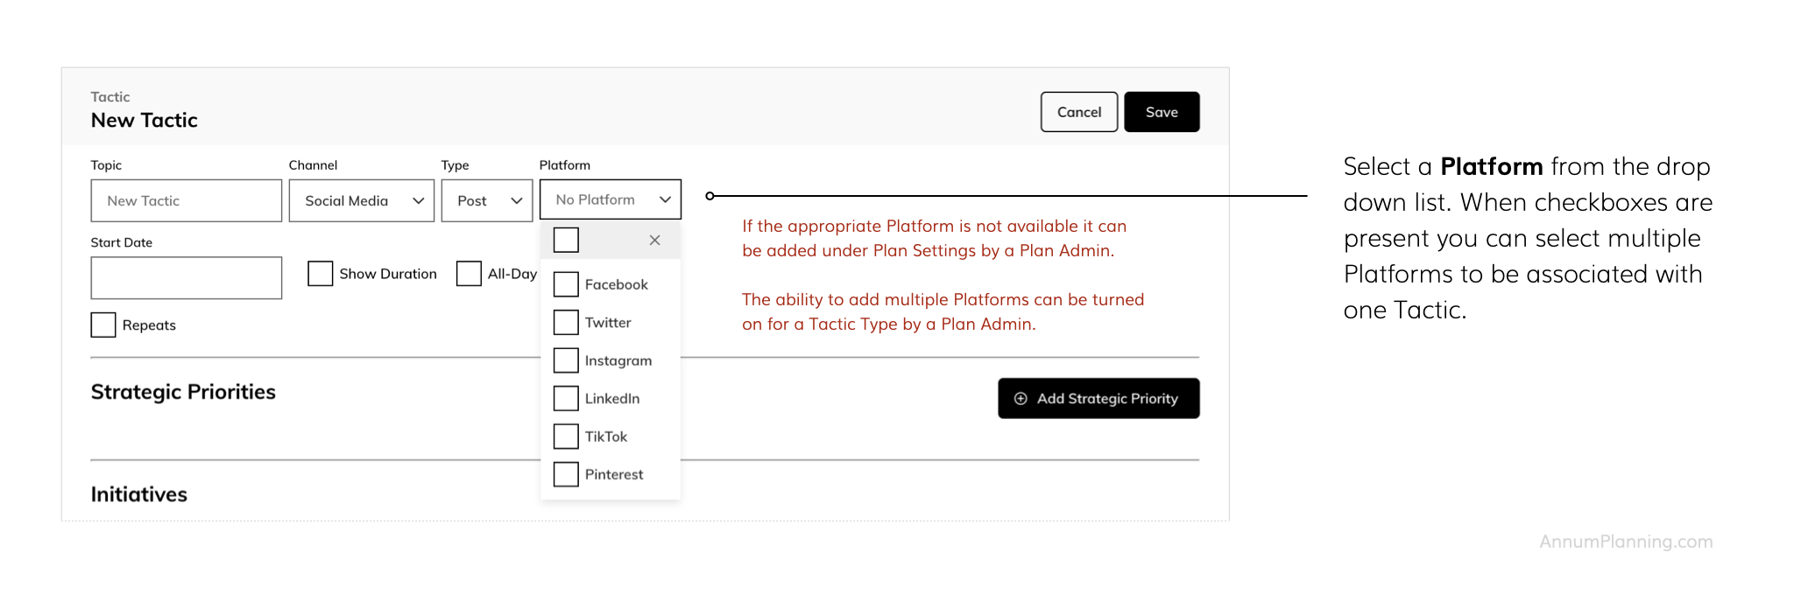Collapse the Platform dropdown showing No Platform
Viewport: 1794px width, 601px height.
[x=611, y=199]
